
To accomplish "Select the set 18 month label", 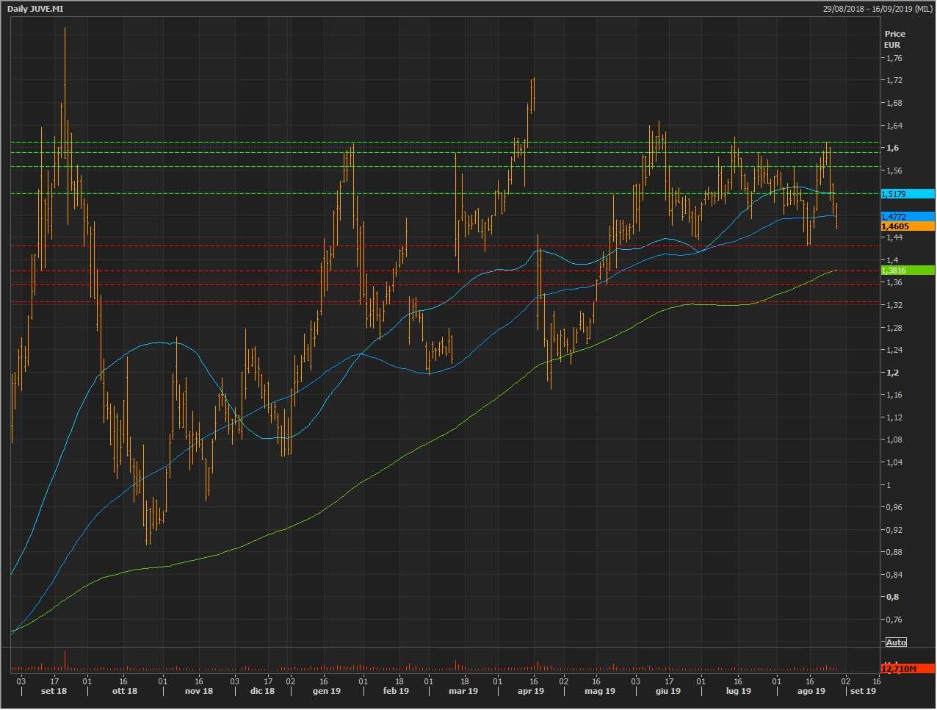I will coord(54,691).
